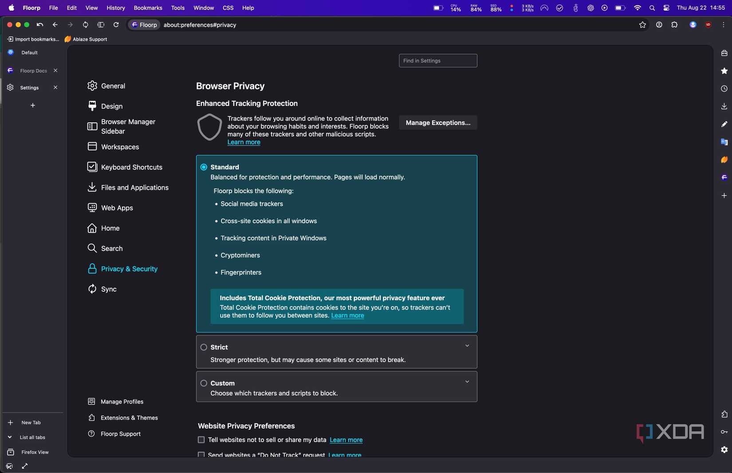Open sidebar settings gear icon

coord(724,450)
